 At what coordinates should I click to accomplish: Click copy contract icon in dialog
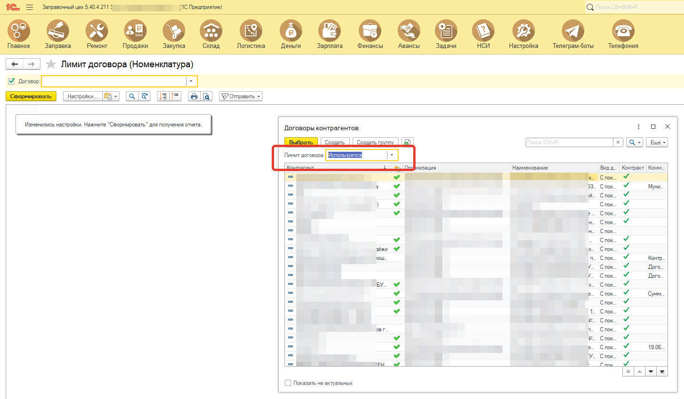[x=408, y=142]
